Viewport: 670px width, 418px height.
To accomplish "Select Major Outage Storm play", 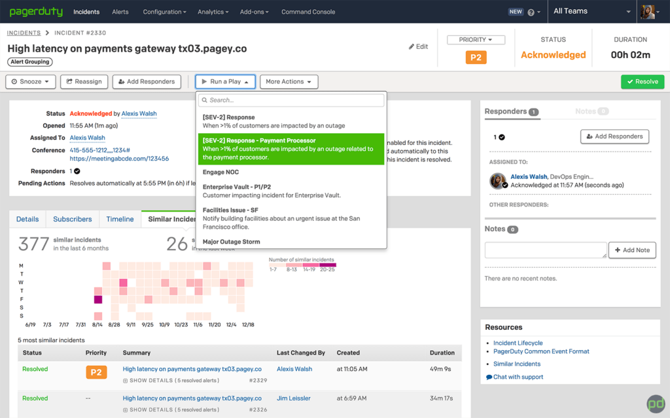I will [291, 242].
